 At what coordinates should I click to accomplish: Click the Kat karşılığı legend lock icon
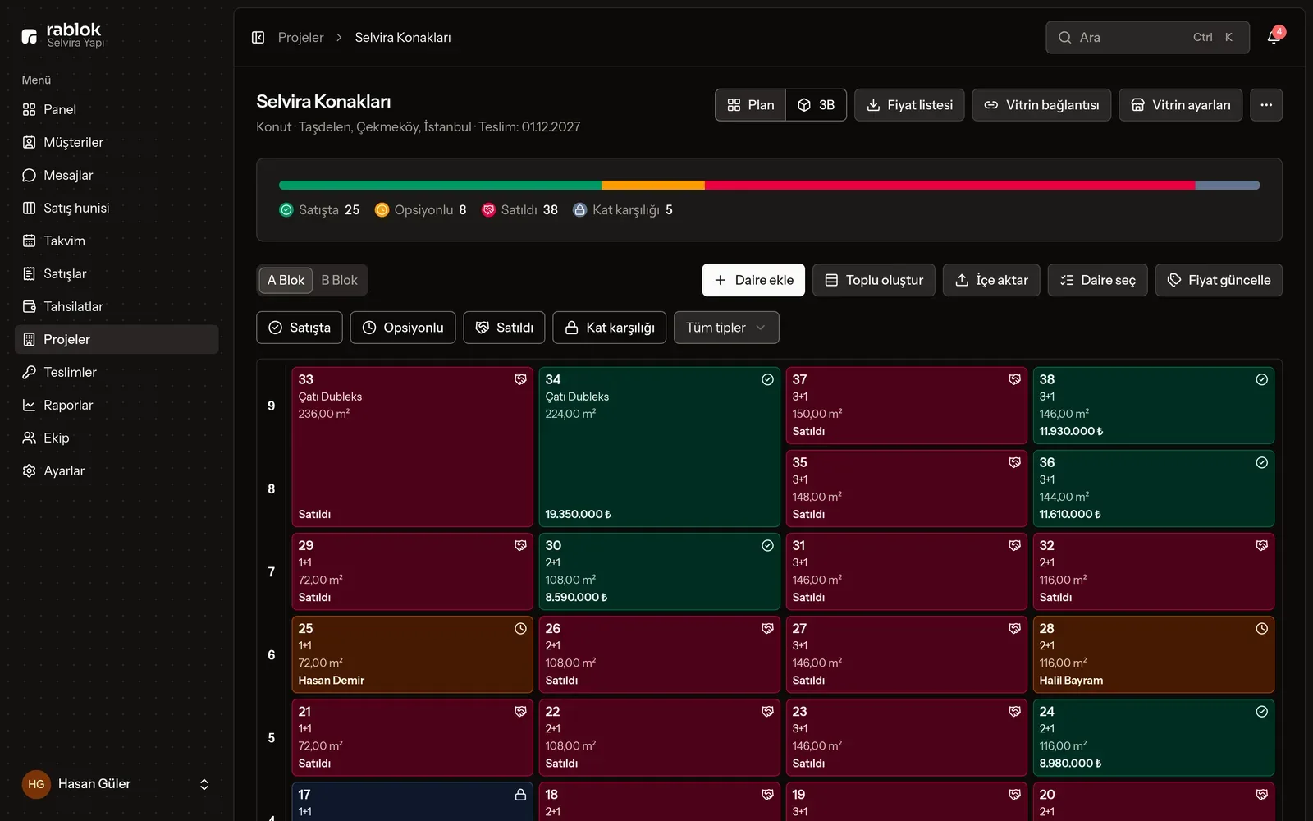click(579, 210)
